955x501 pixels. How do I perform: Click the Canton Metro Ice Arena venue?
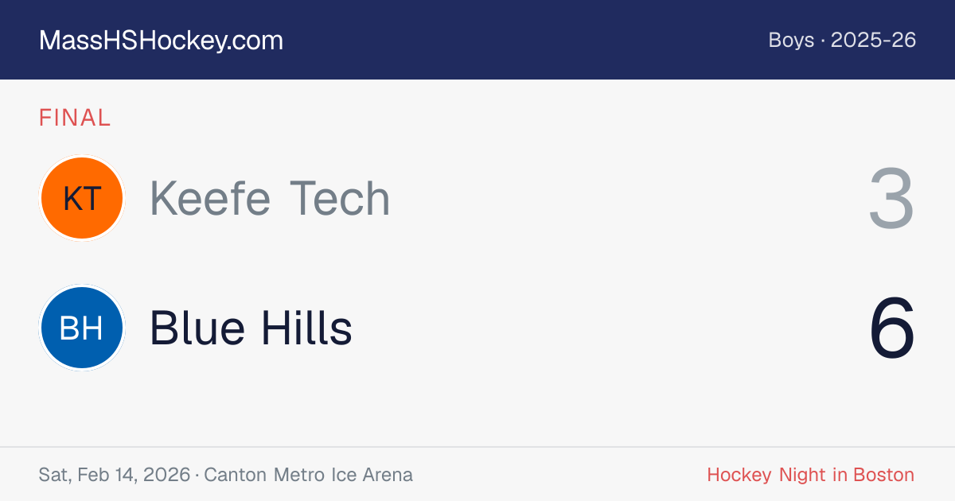[x=308, y=475]
